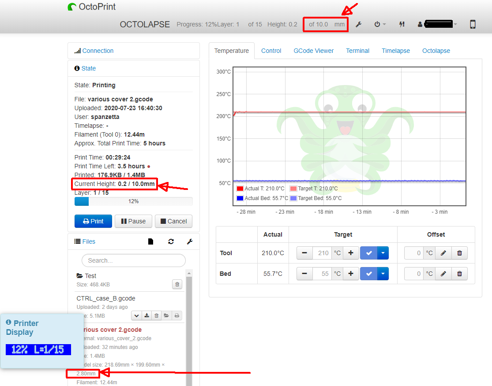Load CTRL_case_B.gcode with the folder icon
This screenshot has width=492, height=386.
click(x=167, y=315)
